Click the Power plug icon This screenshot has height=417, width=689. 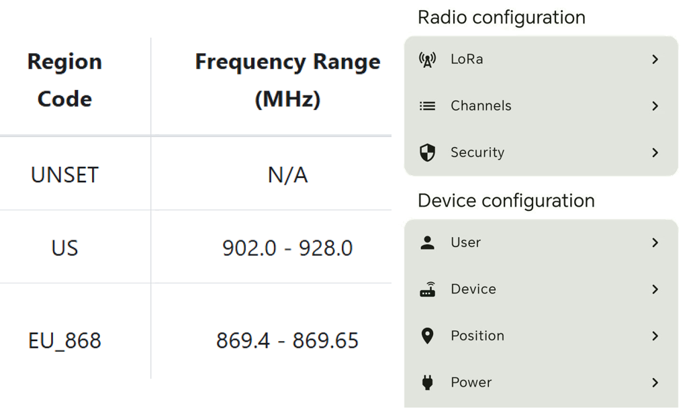coord(427,383)
